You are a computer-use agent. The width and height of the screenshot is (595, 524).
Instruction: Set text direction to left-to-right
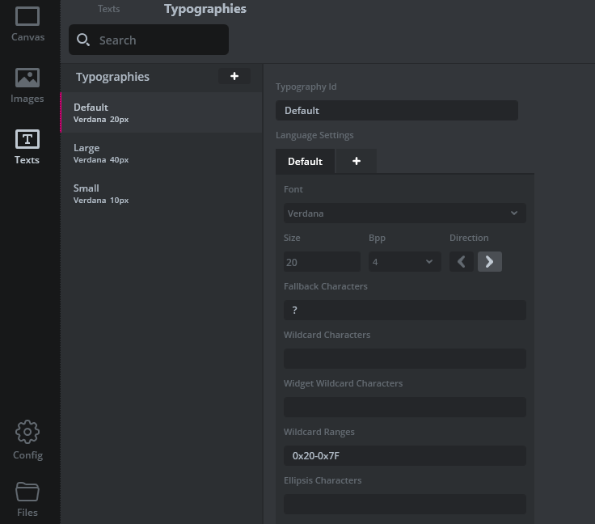(x=490, y=262)
